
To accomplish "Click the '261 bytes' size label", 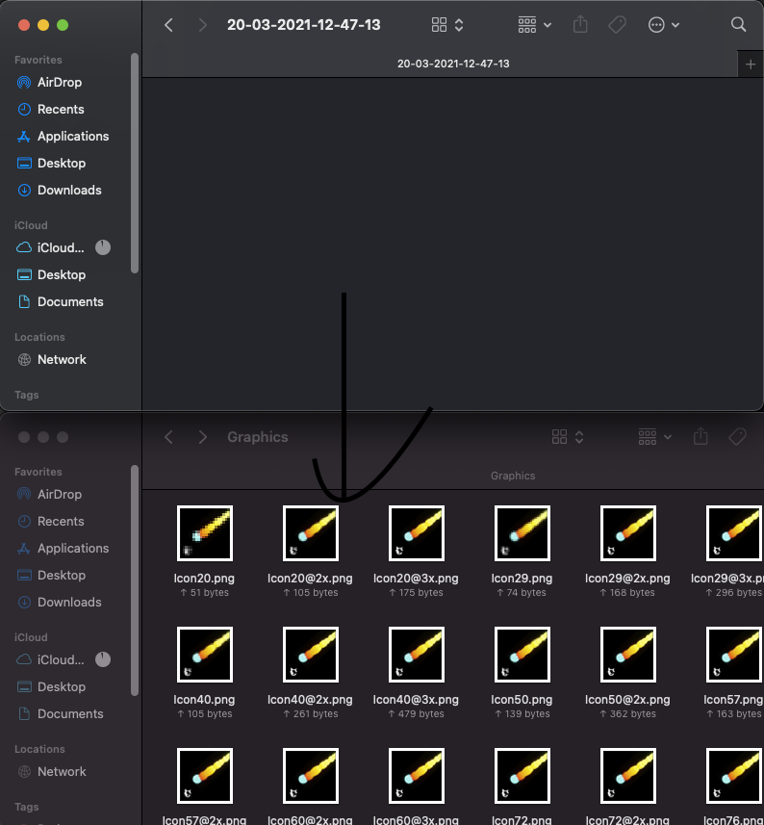I will pos(310,714).
